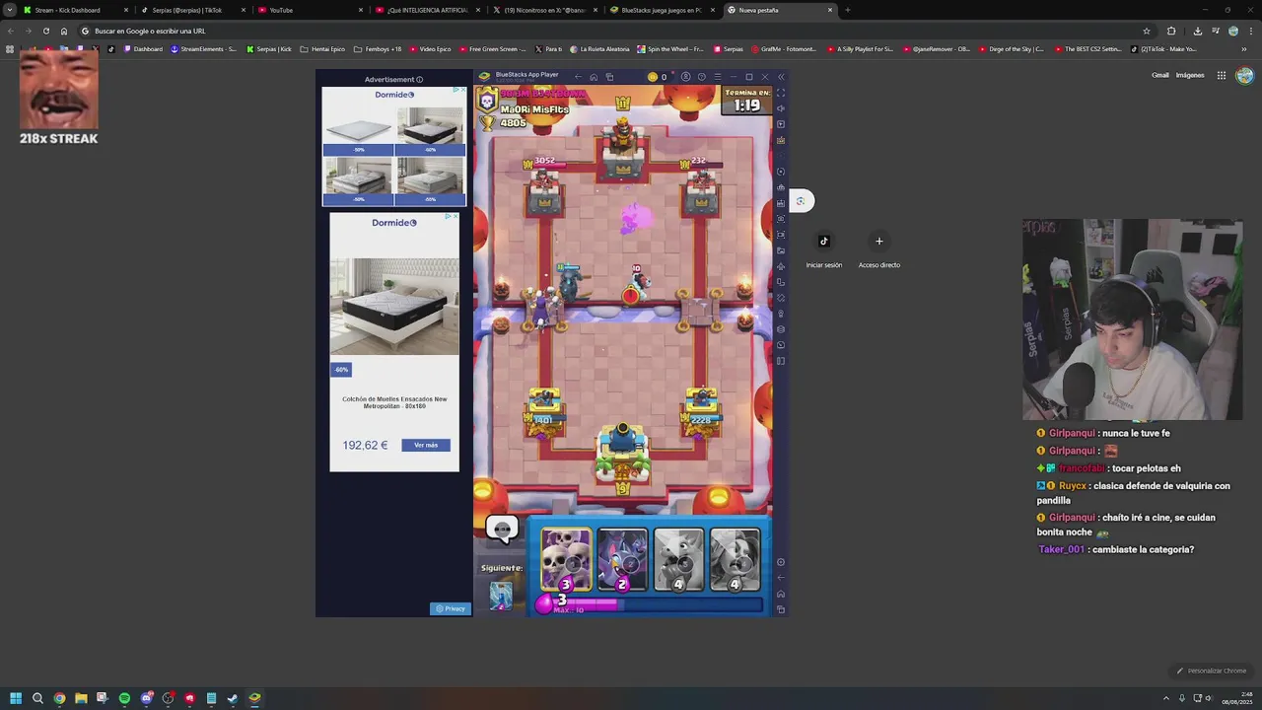Click the game timer showing 1:19
1262x710 pixels.
(x=746, y=101)
